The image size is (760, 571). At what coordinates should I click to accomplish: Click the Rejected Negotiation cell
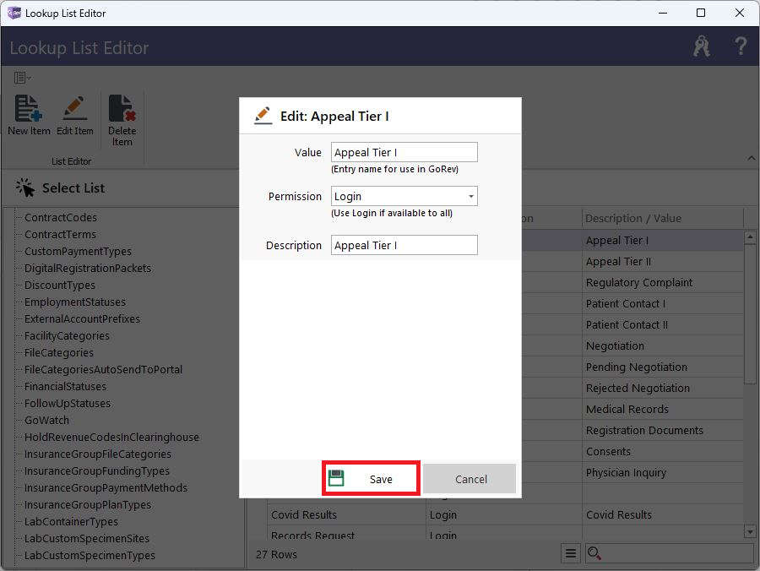[662, 389]
